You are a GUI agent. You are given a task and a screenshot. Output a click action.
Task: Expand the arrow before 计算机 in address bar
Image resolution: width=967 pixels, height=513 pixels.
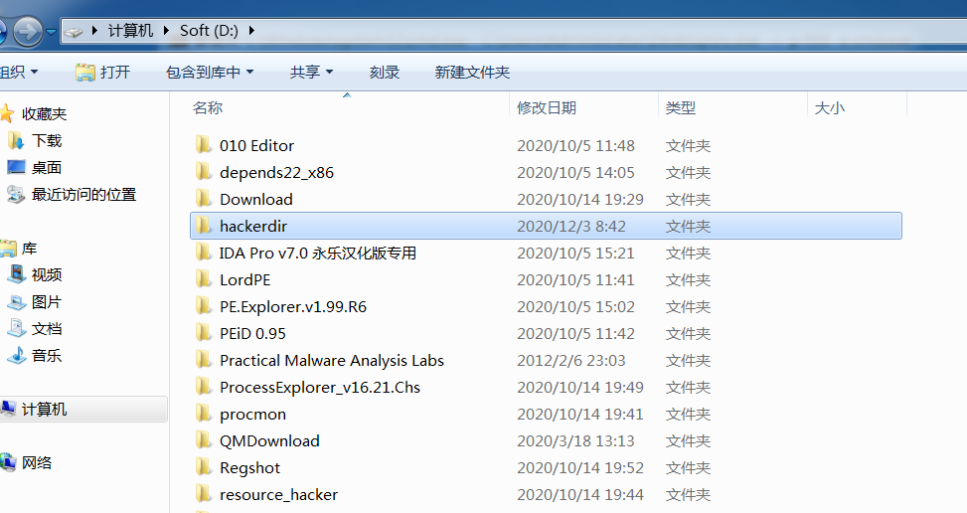(x=94, y=30)
